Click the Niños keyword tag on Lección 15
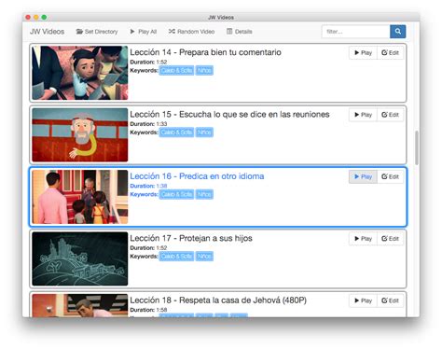This screenshot has width=442, height=349. click(204, 133)
